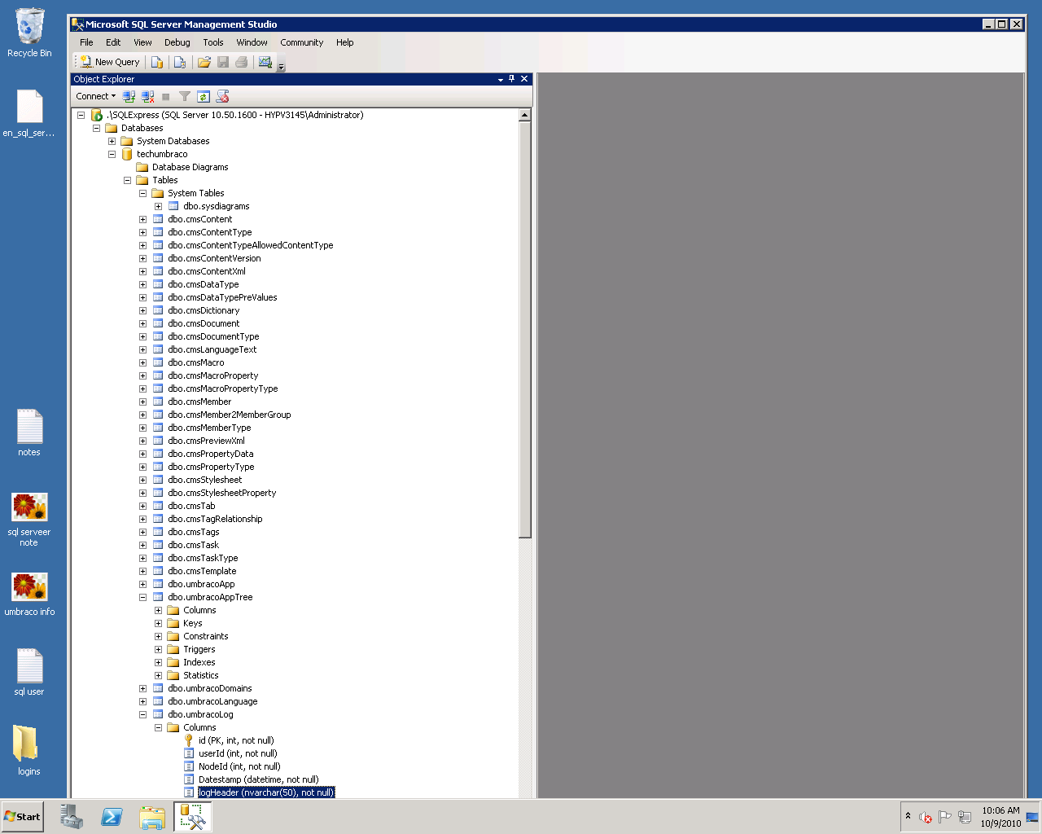This screenshot has height=834, width=1042.
Task: Select the umbraco info desktop icon
Action: tap(29, 594)
